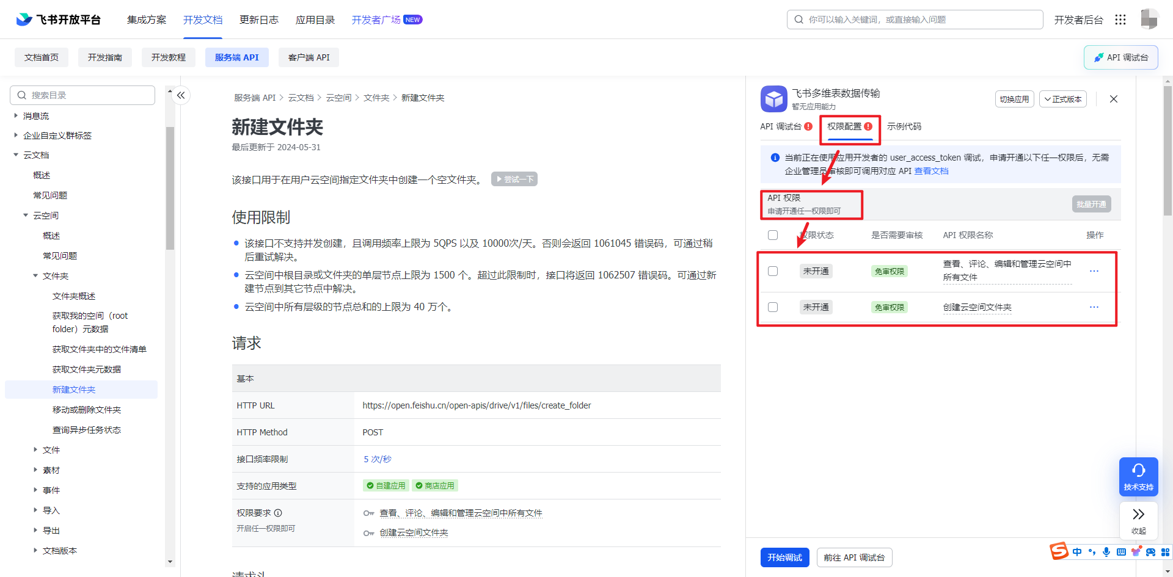Click the 批量开通 button
This screenshot has width=1173, height=577.
(1091, 204)
